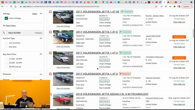Image resolution: width=195 pixels, height=110 pixels.
Task: Uncheck the Intact Airbags checkbox
Action: pos(6,18)
